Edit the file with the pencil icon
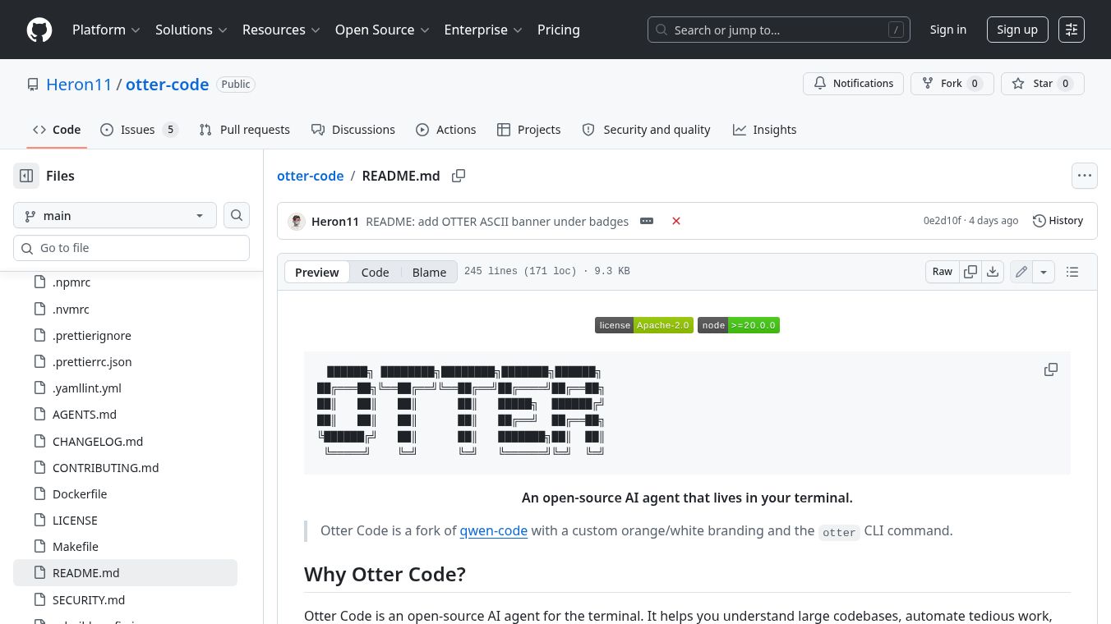The width and height of the screenshot is (1111, 624). pyautogui.click(x=1021, y=272)
